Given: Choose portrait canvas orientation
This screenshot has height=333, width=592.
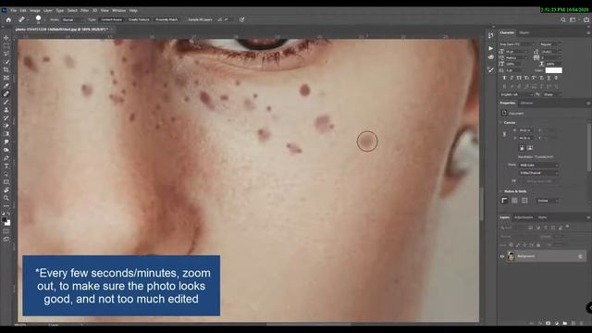Looking at the screenshot, I should click(522, 148).
